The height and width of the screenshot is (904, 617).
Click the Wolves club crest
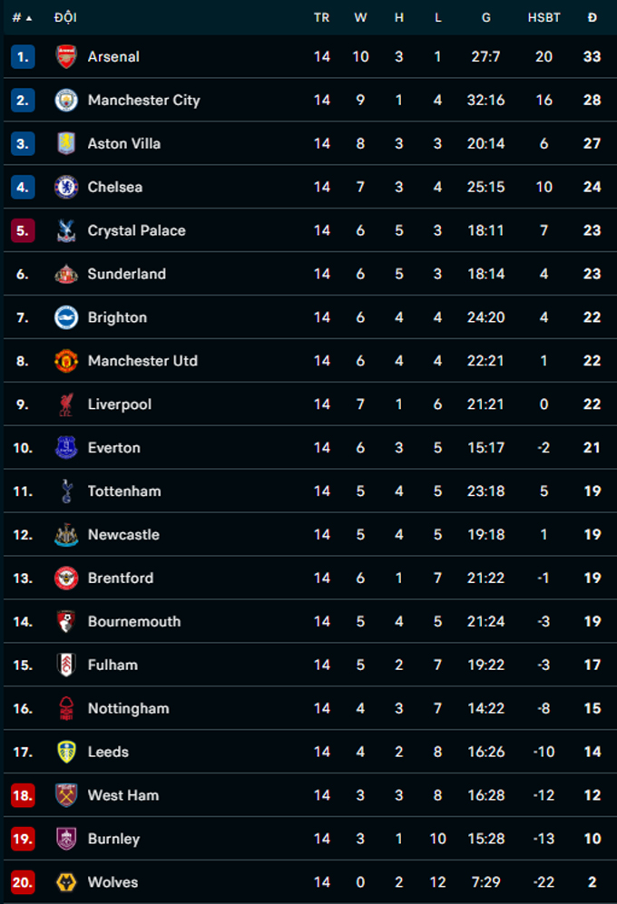click(66, 882)
